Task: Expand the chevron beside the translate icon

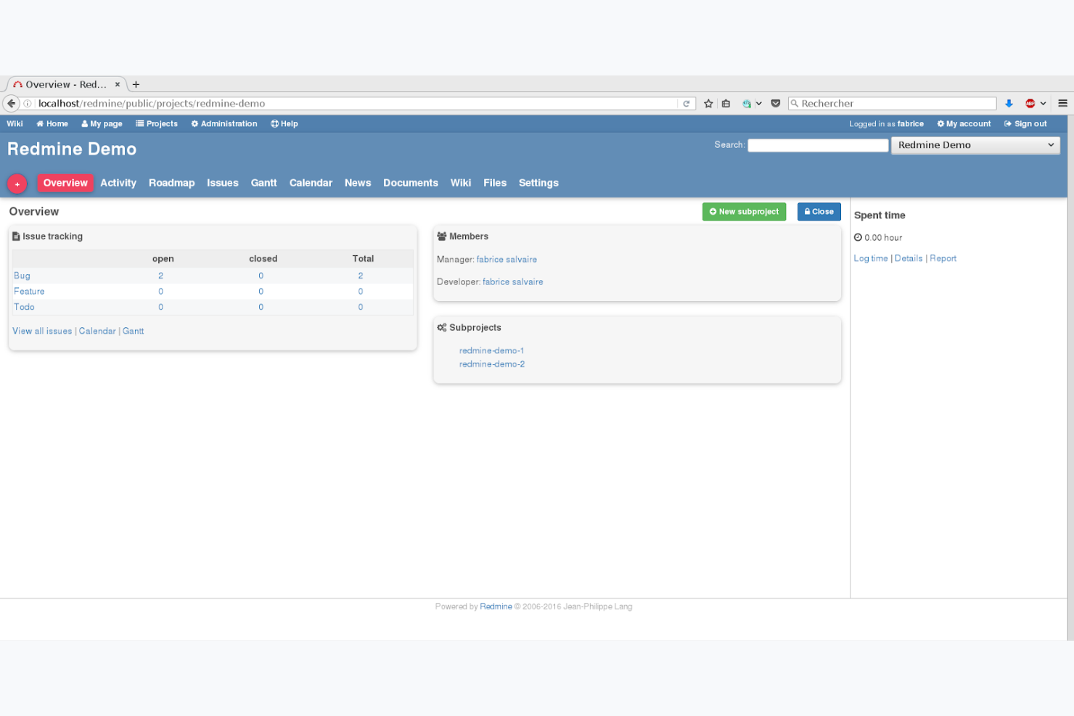Action: point(759,103)
